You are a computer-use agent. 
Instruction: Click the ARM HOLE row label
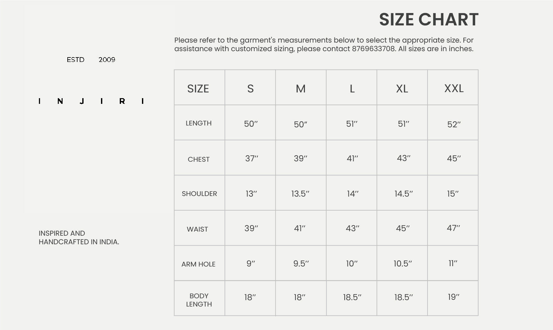198,264
